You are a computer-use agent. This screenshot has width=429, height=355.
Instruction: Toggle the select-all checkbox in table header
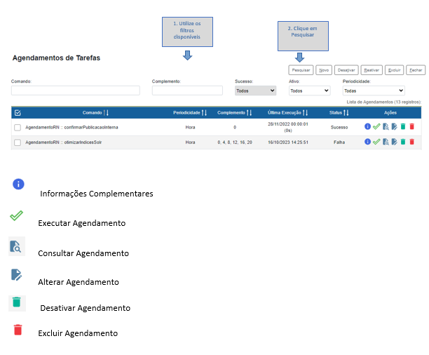18,112
